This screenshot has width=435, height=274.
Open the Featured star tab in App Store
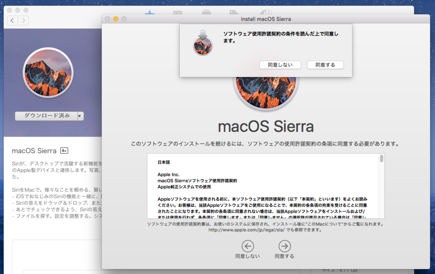(x=150, y=12)
